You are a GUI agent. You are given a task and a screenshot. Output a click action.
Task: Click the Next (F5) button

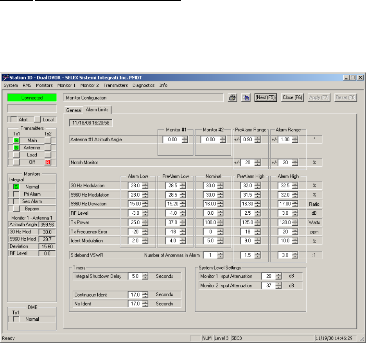(x=266, y=97)
